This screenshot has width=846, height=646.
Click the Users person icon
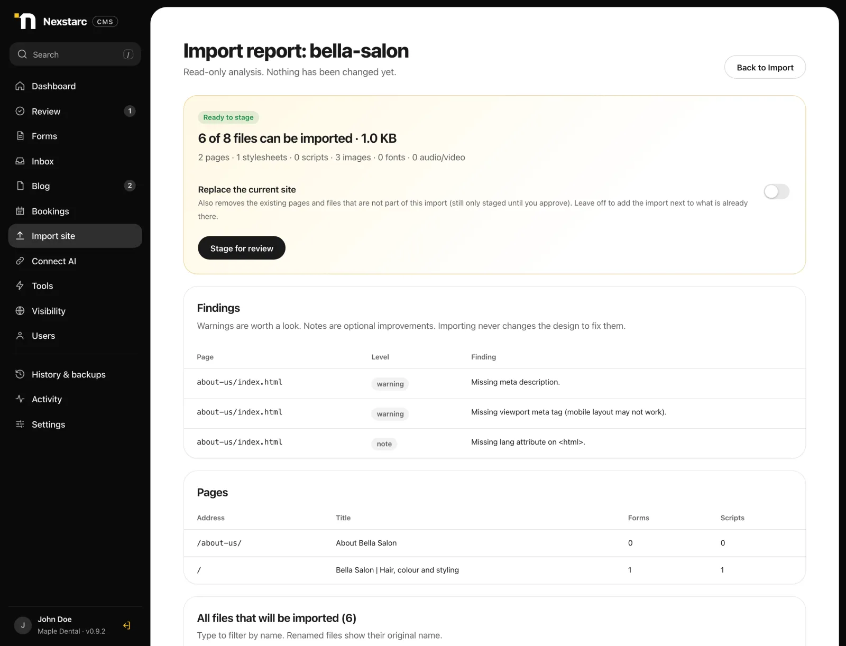click(20, 336)
